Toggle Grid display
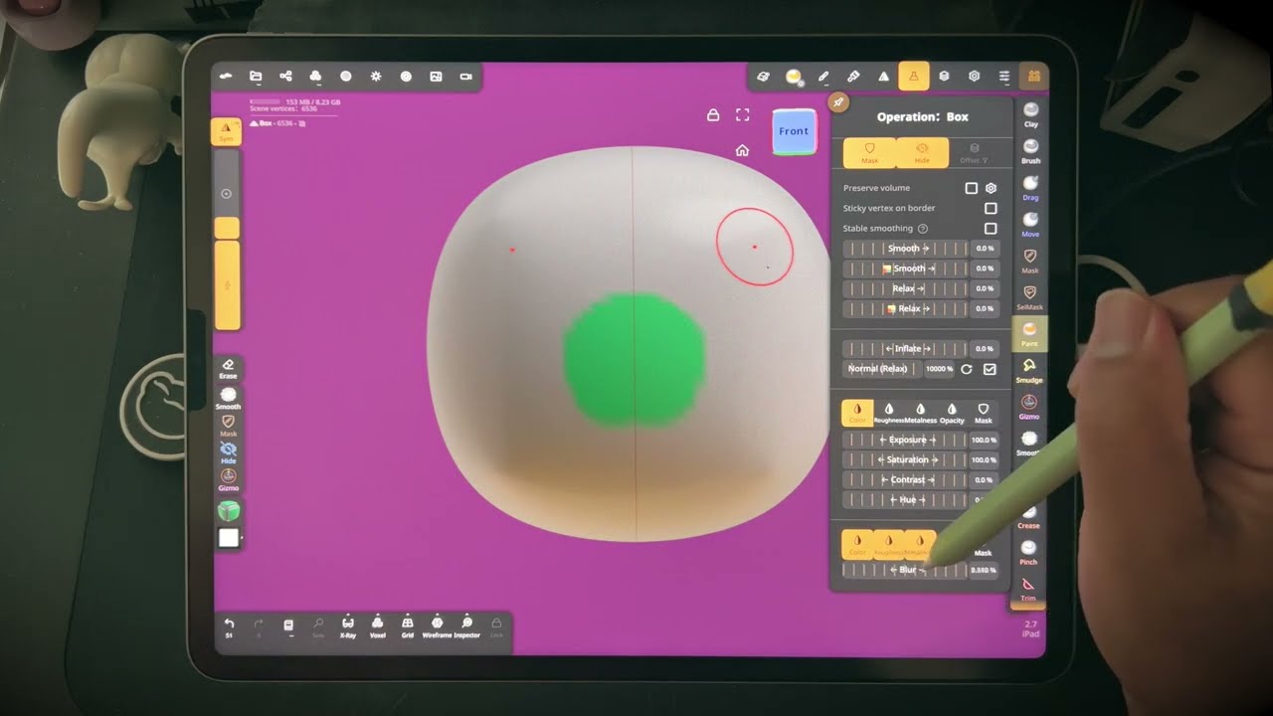Screen dimensions: 1273x716 tap(408, 626)
